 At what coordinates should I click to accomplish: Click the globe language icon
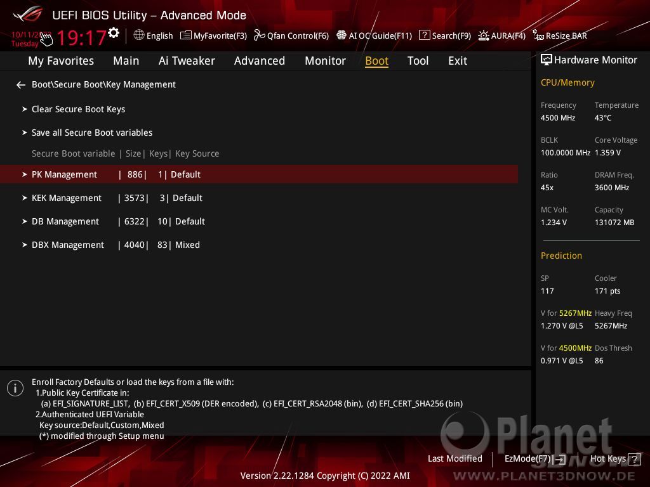pyautogui.click(x=139, y=36)
